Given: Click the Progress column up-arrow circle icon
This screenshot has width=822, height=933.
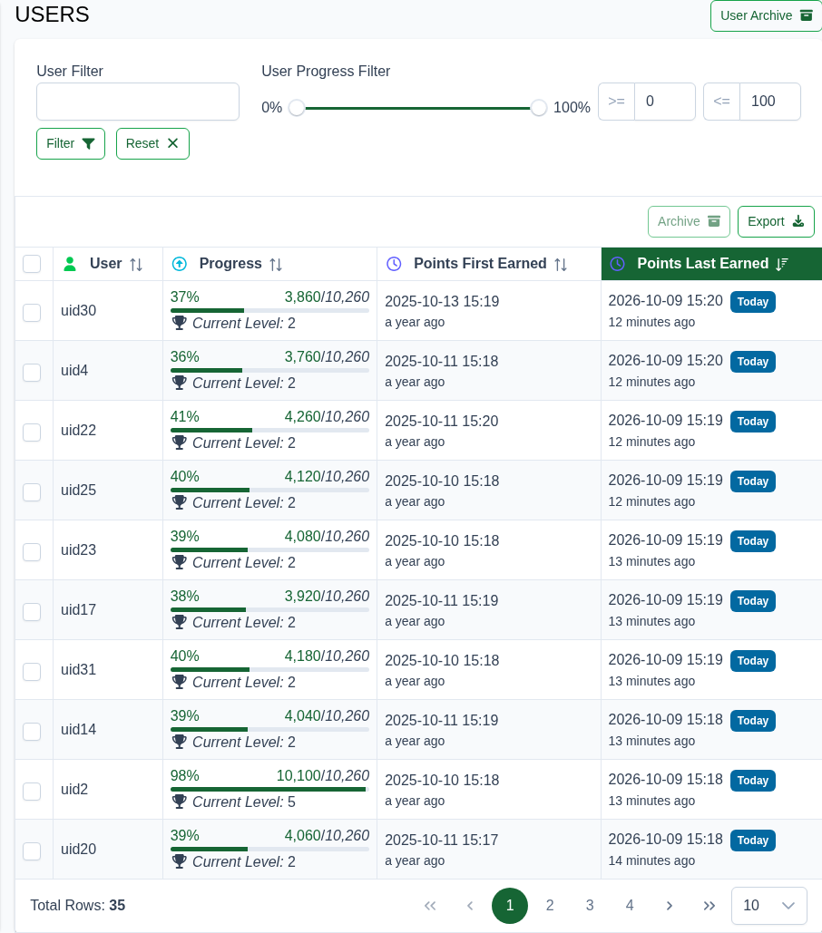Looking at the screenshot, I should point(179,264).
